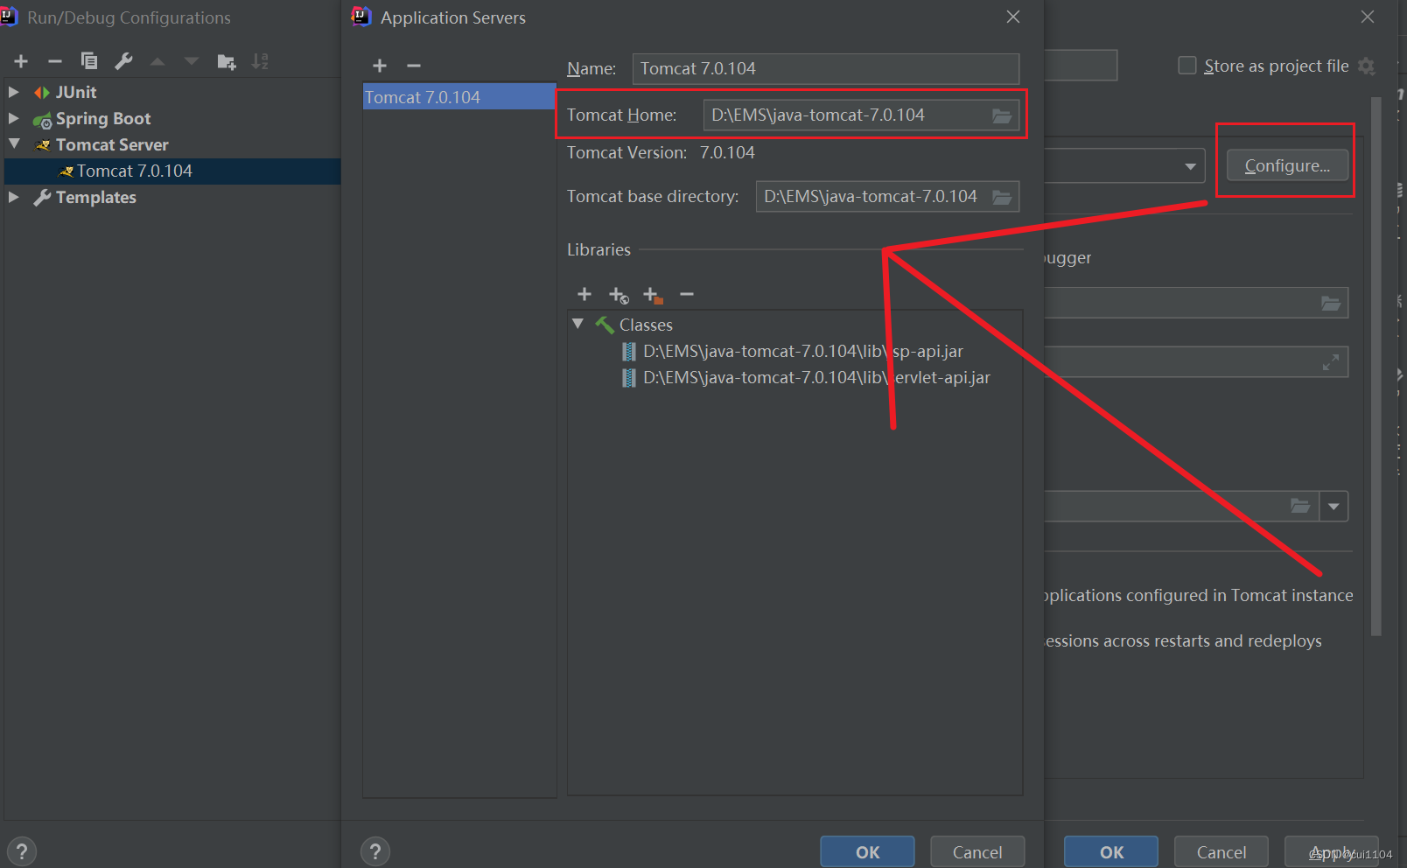Browse folder icon in Run/Debug background field
1407x868 pixels.
[x=1331, y=304]
